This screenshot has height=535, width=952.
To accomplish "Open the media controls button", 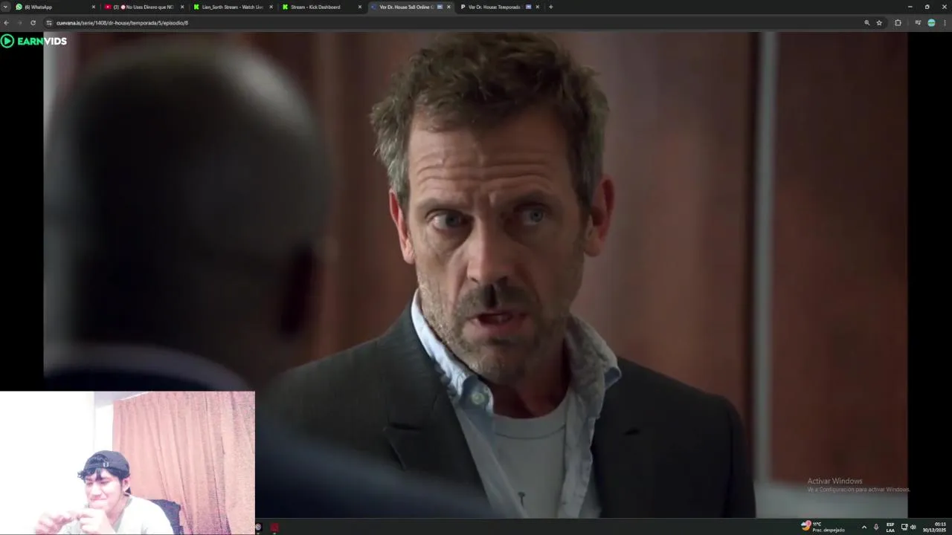I will (918, 23).
